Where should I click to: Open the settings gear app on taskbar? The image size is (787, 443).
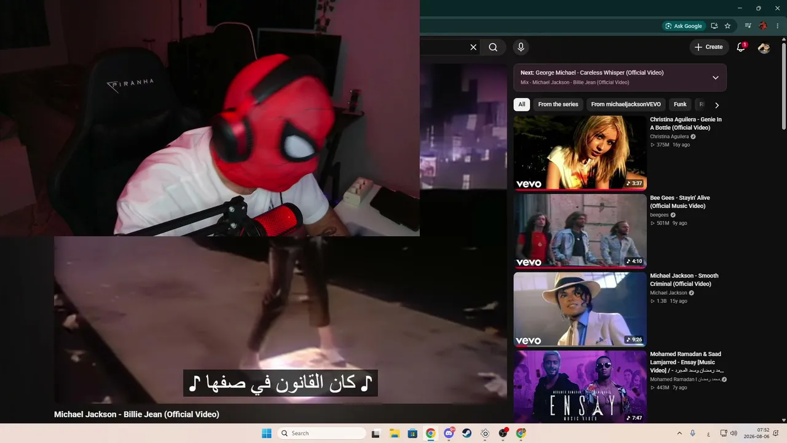pyautogui.click(x=485, y=433)
